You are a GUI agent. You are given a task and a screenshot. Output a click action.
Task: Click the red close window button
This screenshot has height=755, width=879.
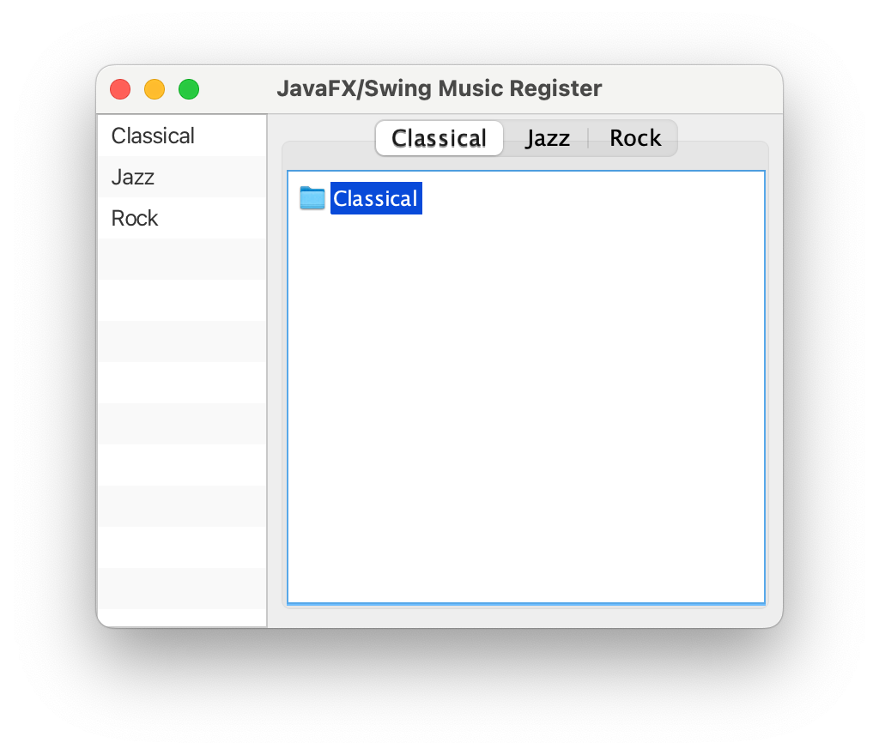coord(120,89)
